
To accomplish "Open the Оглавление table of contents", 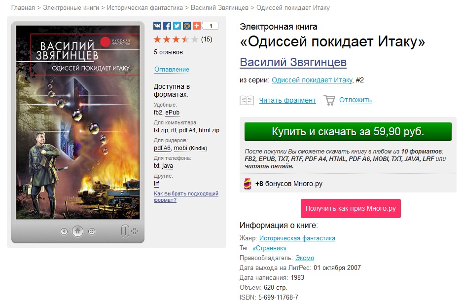I will pyautogui.click(x=172, y=70).
